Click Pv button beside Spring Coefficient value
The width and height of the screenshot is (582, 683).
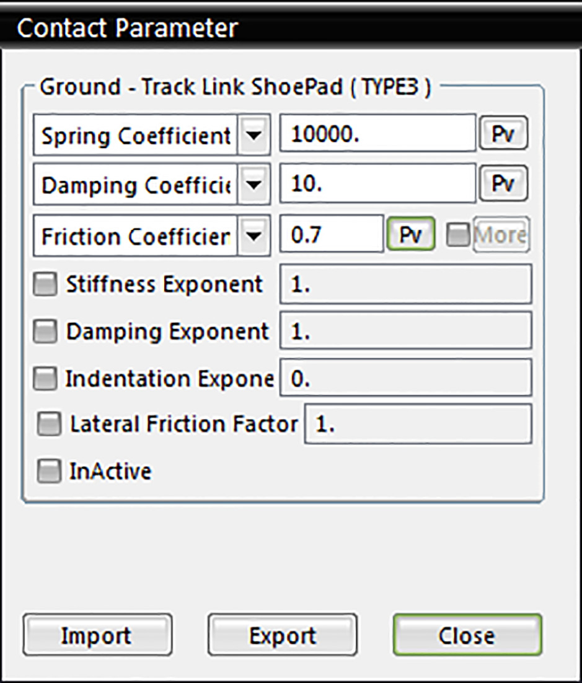(x=503, y=133)
